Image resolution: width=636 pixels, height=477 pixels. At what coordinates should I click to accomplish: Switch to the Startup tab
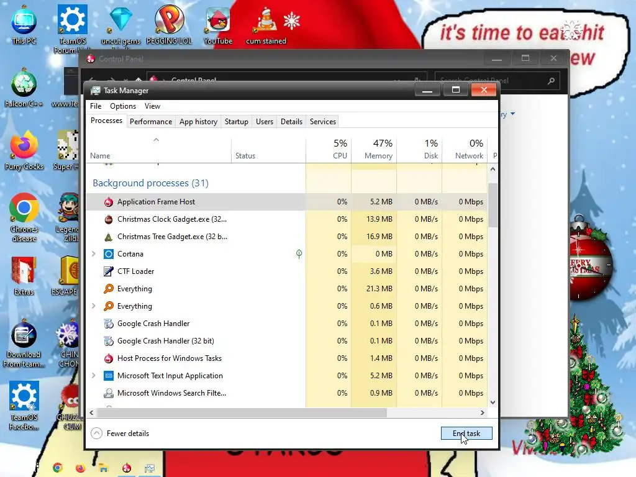pyautogui.click(x=237, y=122)
